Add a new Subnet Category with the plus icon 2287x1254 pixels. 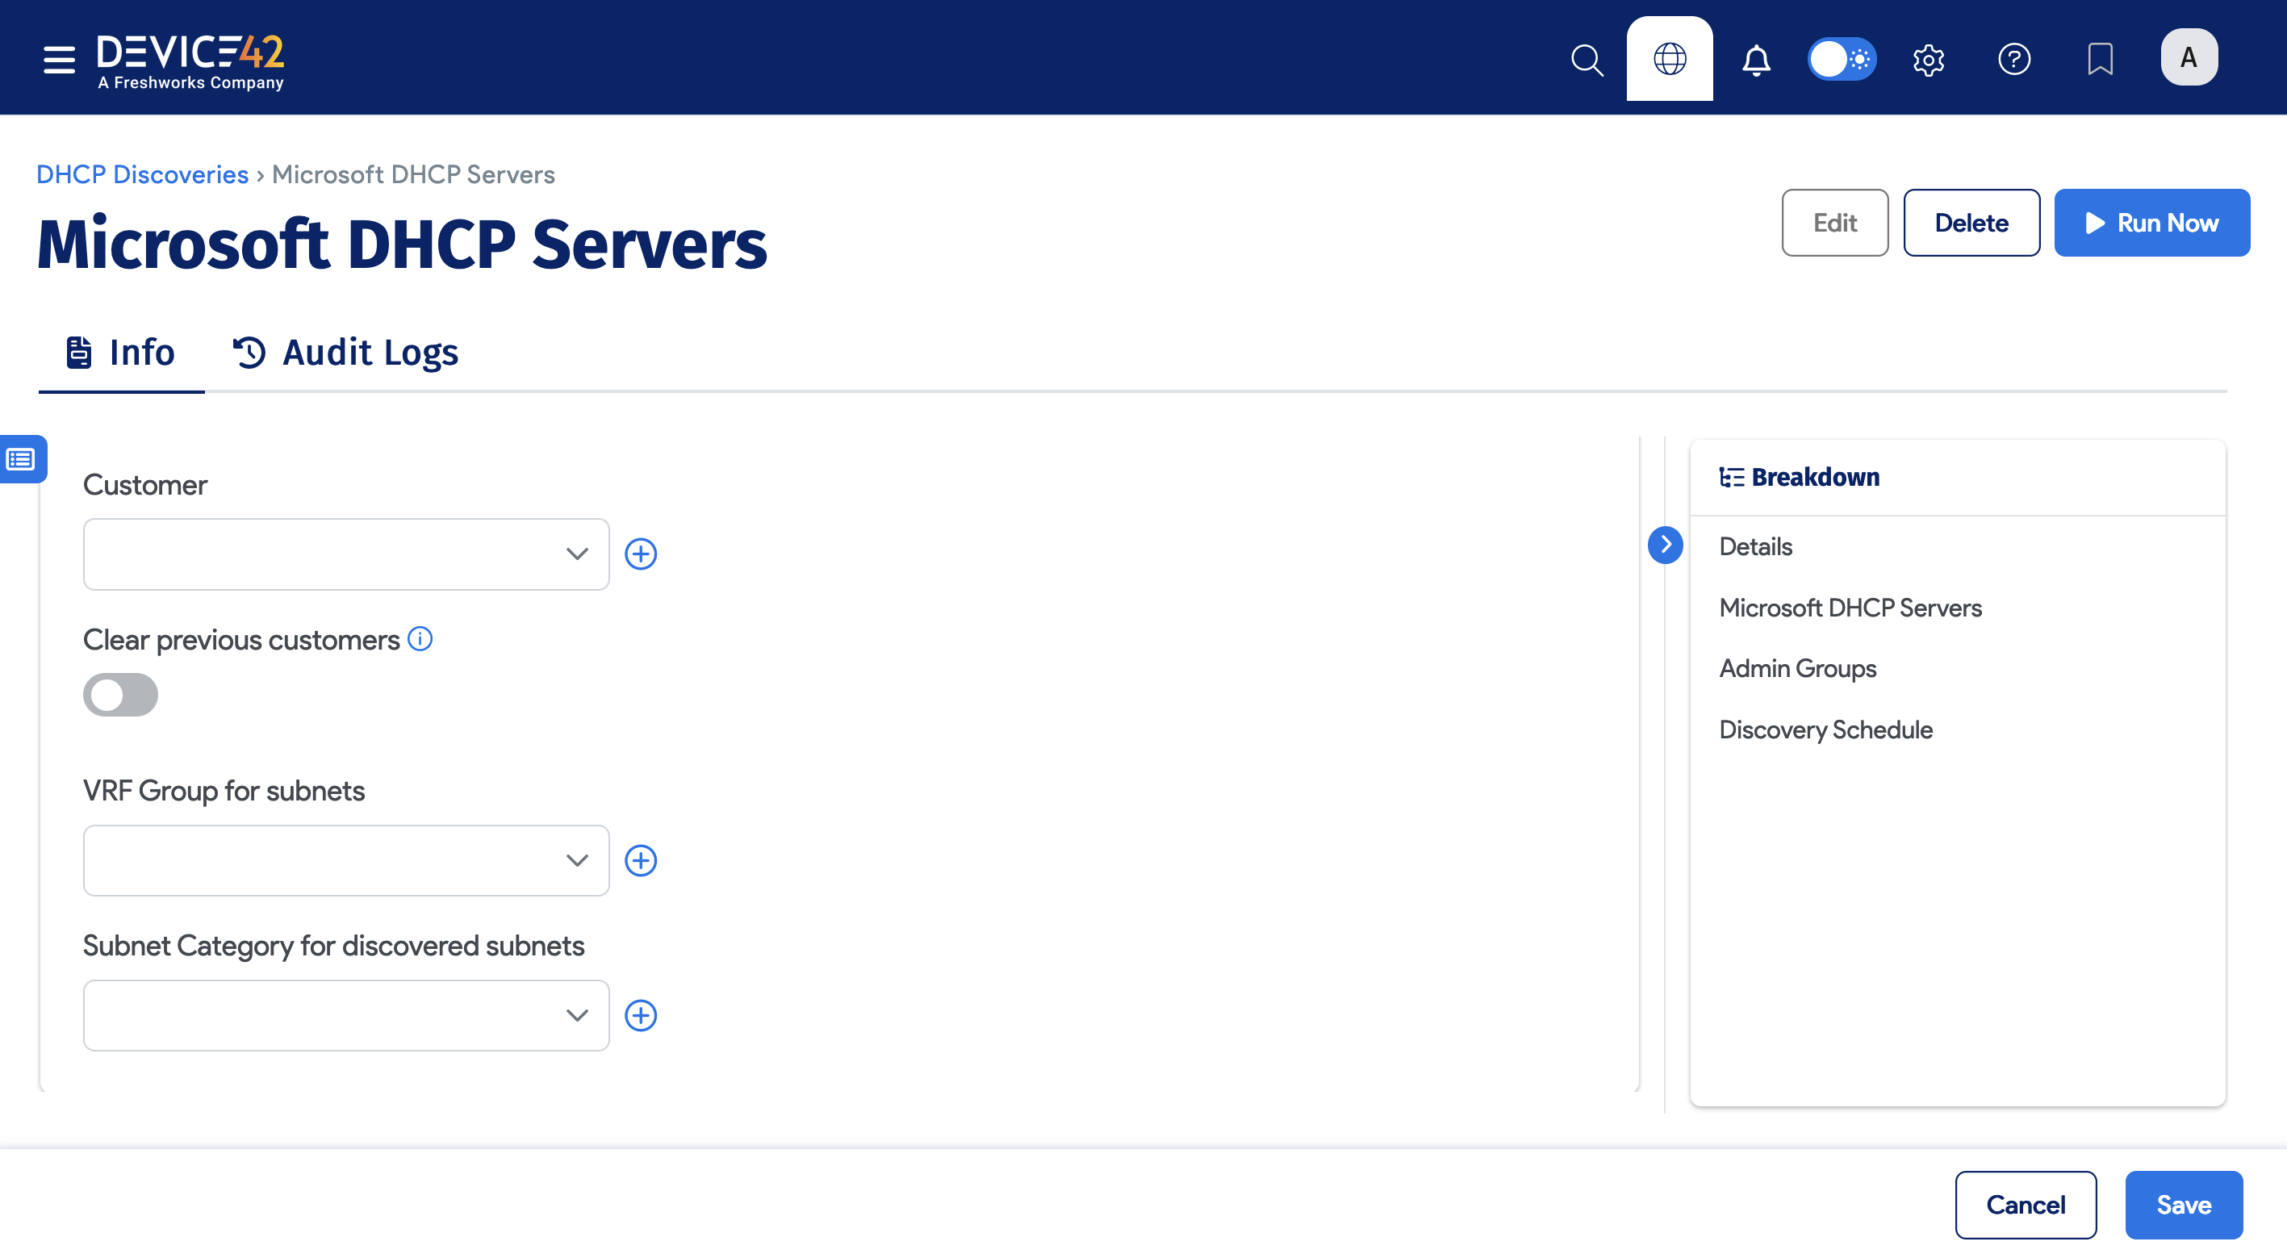(642, 1014)
